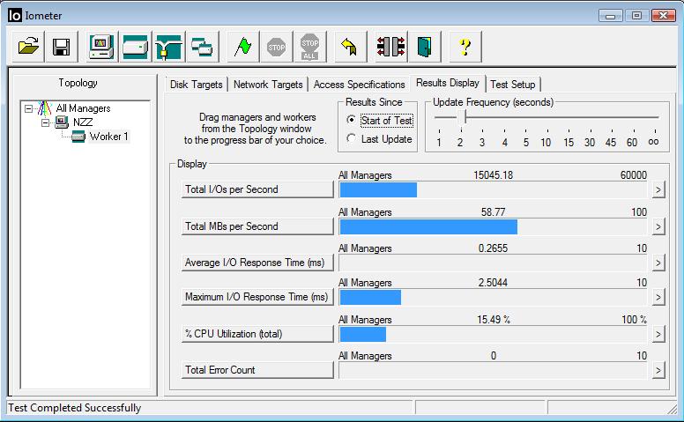Add a new network worker
684x422 pixels.
[169, 46]
